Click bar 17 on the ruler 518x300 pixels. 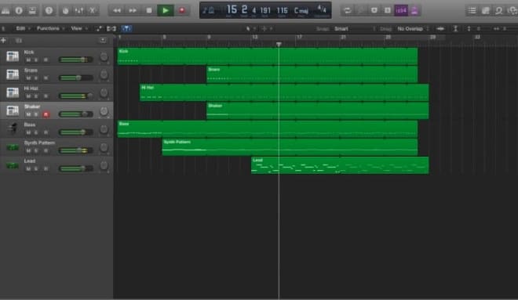point(299,37)
